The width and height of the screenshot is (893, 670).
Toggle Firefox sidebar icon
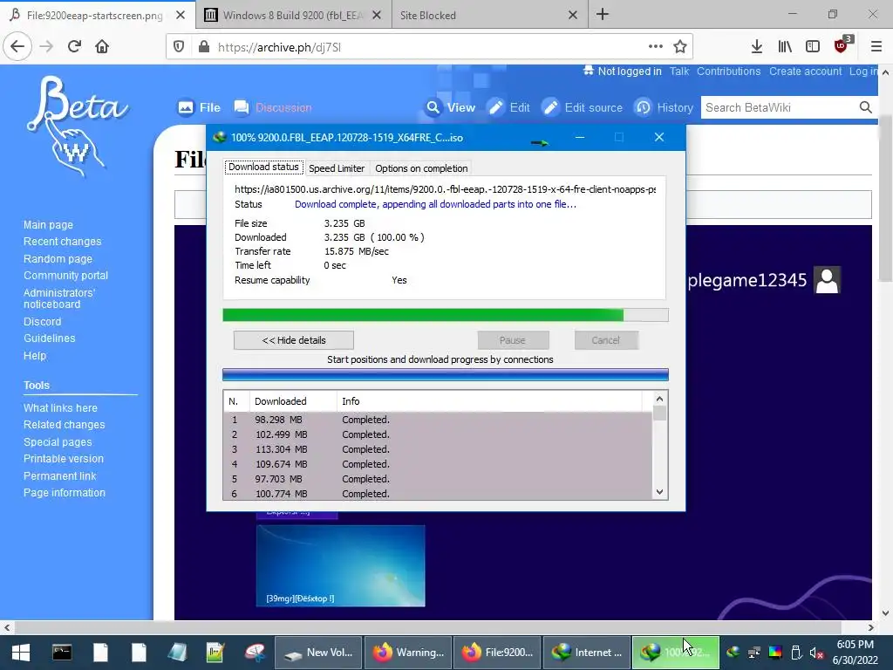pos(813,47)
